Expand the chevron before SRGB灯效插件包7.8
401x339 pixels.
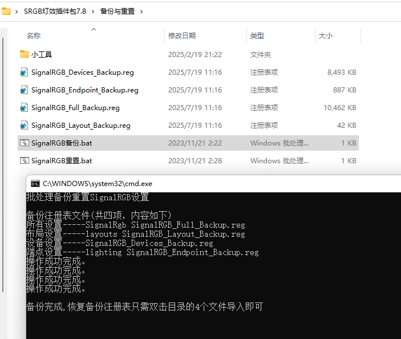[x=17, y=11]
